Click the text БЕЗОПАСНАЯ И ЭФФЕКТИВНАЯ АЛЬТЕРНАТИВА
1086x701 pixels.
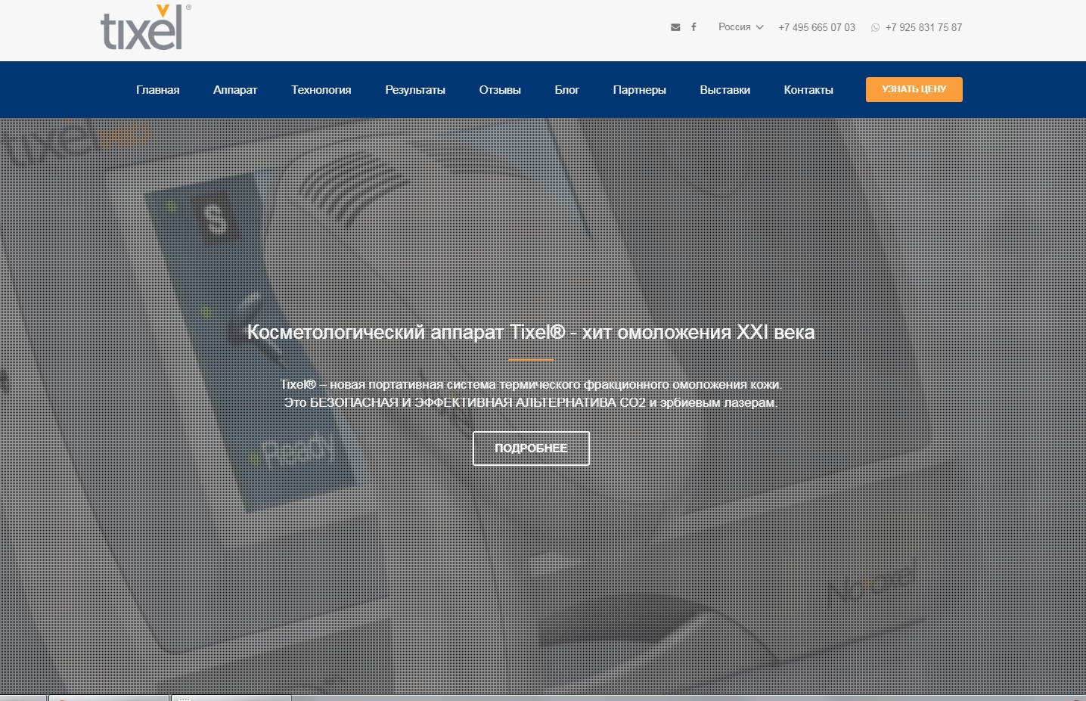coord(463,403)
